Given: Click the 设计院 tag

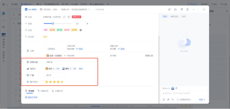Looking at the screenshot, I should (52, 30).
